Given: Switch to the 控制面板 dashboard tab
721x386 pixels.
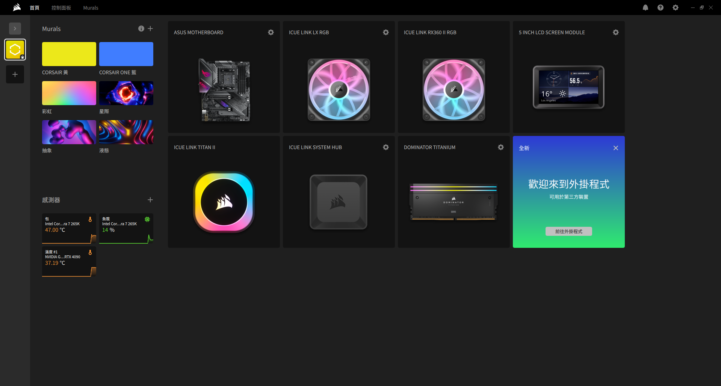Looking at the screenshot, I should (61, 8).
